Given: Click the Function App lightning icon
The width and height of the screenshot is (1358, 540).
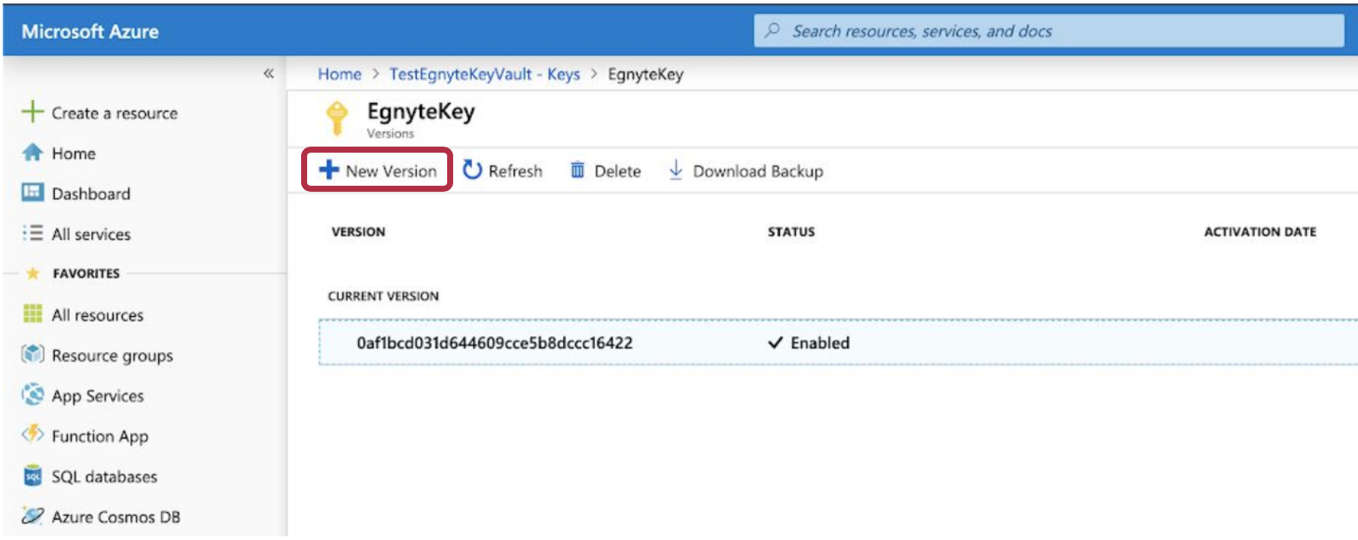Looking at the screenshot, I should point(32,434).
